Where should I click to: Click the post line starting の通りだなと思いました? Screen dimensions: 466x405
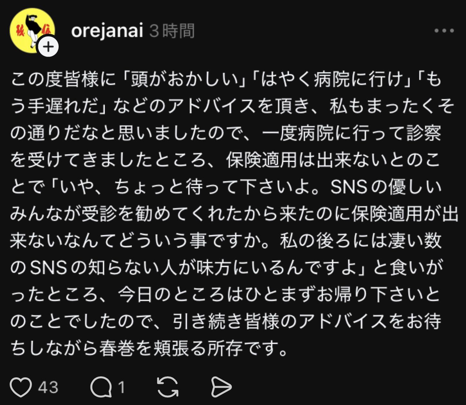225,133
